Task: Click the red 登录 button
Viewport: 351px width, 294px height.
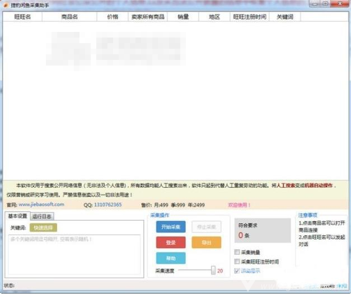Action: point(171,242)
